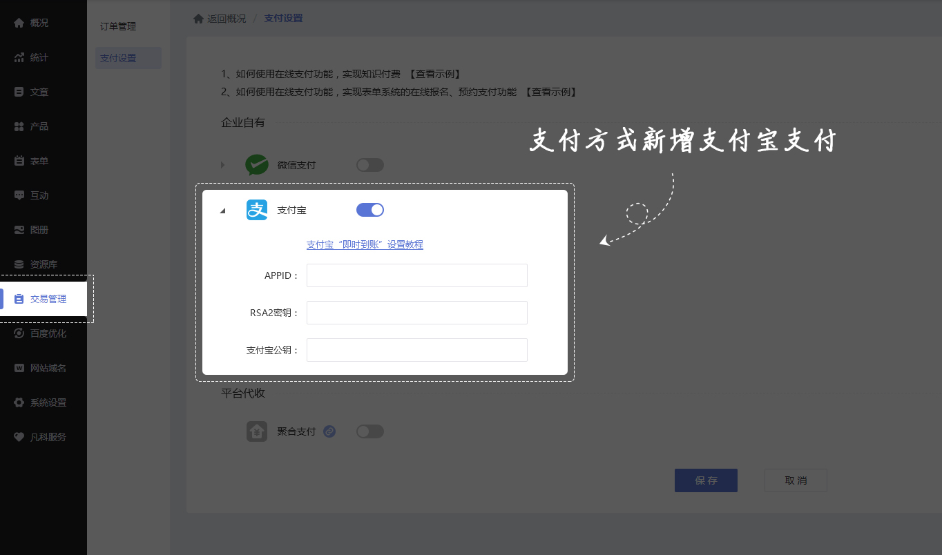The height and width of the screenshot is (555, 942).
Task: Click the 图册 album icon in sidebar
Action: [19, 230]
